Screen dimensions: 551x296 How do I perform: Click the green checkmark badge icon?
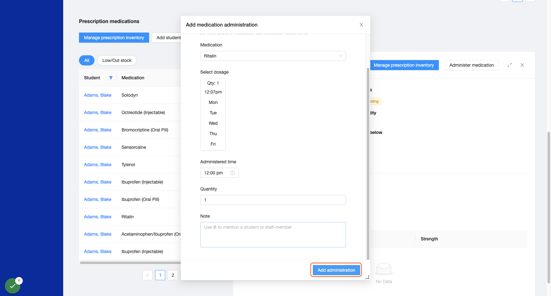[13, 286]
